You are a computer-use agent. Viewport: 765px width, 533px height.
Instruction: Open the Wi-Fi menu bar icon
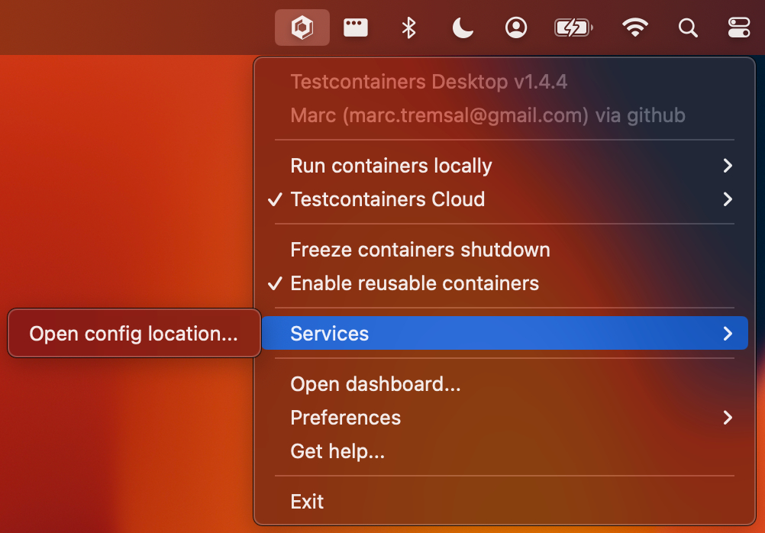(634, 27)
